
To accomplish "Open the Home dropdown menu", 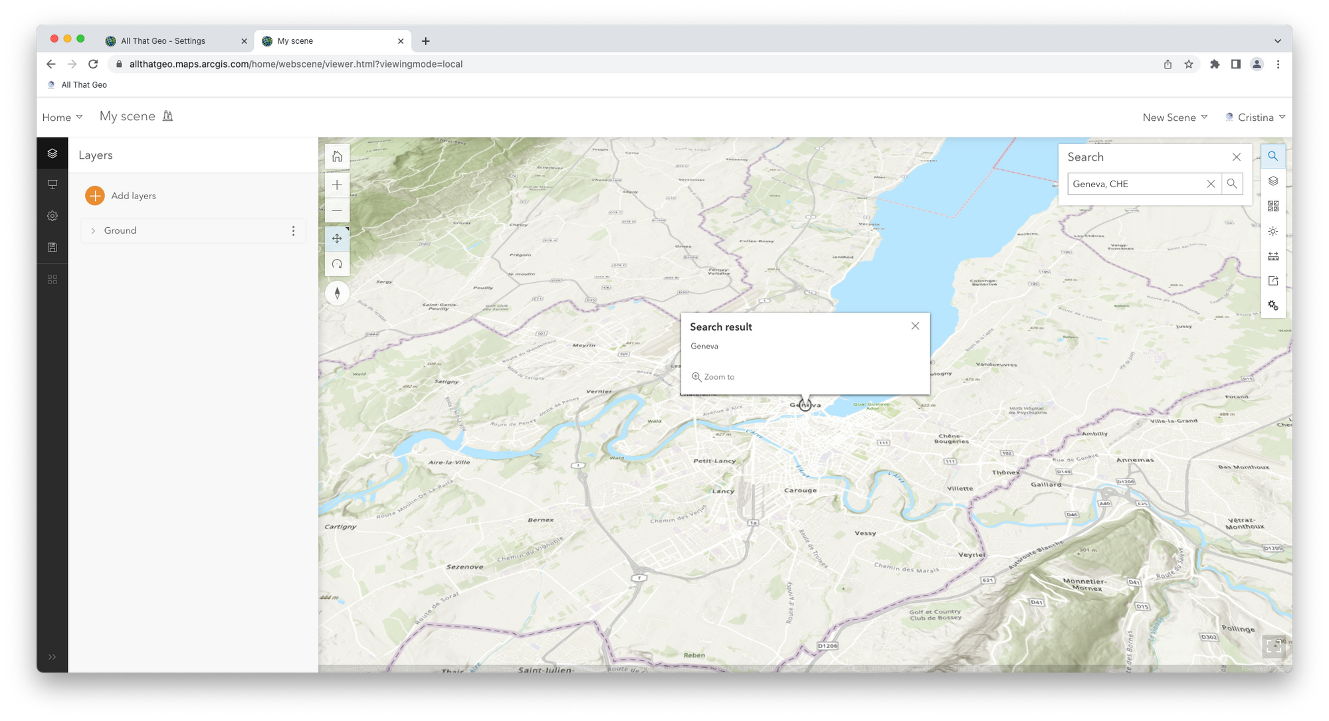I will [62, 118].
